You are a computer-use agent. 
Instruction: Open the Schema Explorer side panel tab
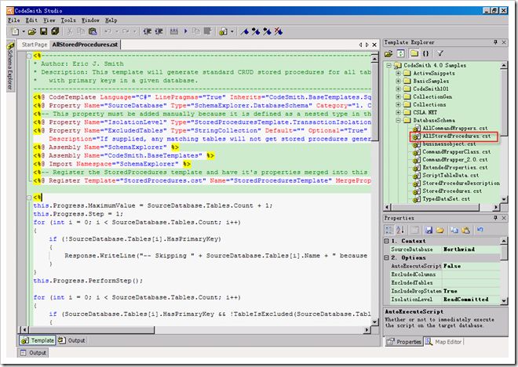10,66
